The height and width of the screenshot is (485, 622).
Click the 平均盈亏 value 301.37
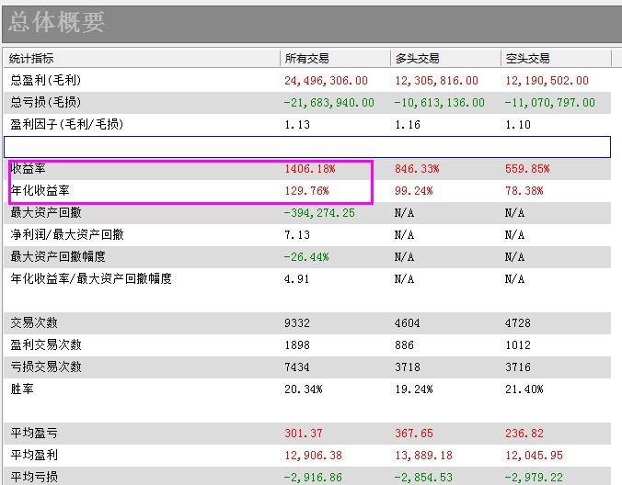(x=304, y=434)
